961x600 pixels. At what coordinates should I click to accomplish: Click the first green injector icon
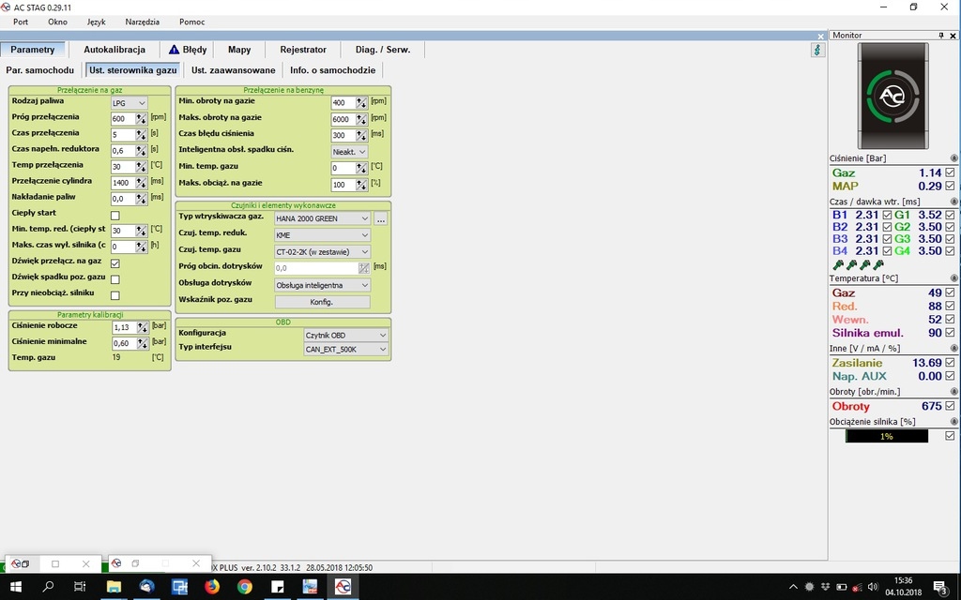(838, 264)
